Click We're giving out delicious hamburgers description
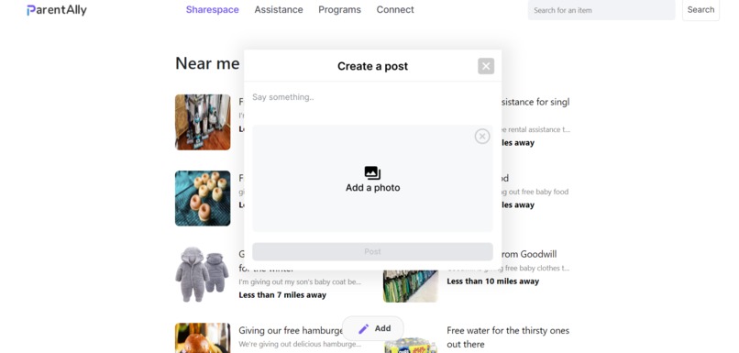The height and width of the screenshot is (353, 739). 300,344
